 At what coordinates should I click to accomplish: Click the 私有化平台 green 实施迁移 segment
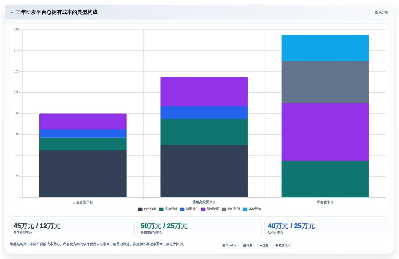point(325,179)
